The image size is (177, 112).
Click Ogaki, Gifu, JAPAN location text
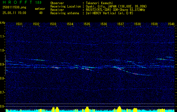[x=116, y=6]
